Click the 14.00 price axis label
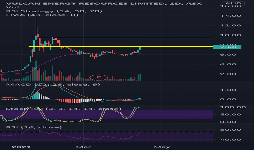Screen dimensions: 254x150 click(231, 16)
